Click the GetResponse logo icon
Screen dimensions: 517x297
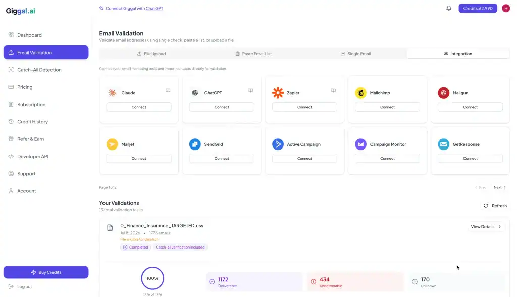443,144
